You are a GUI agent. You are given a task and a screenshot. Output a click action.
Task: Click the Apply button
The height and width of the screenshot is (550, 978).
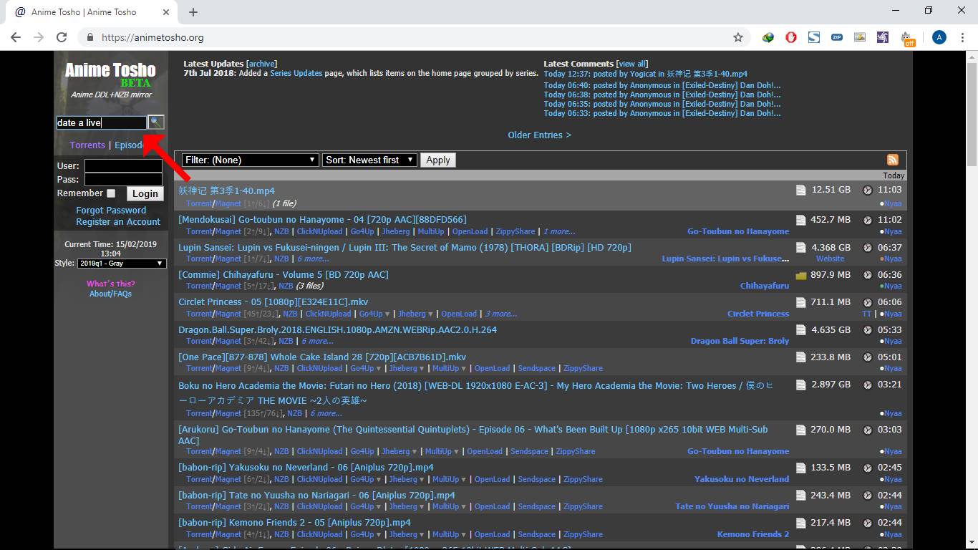(x=438, y=160)
